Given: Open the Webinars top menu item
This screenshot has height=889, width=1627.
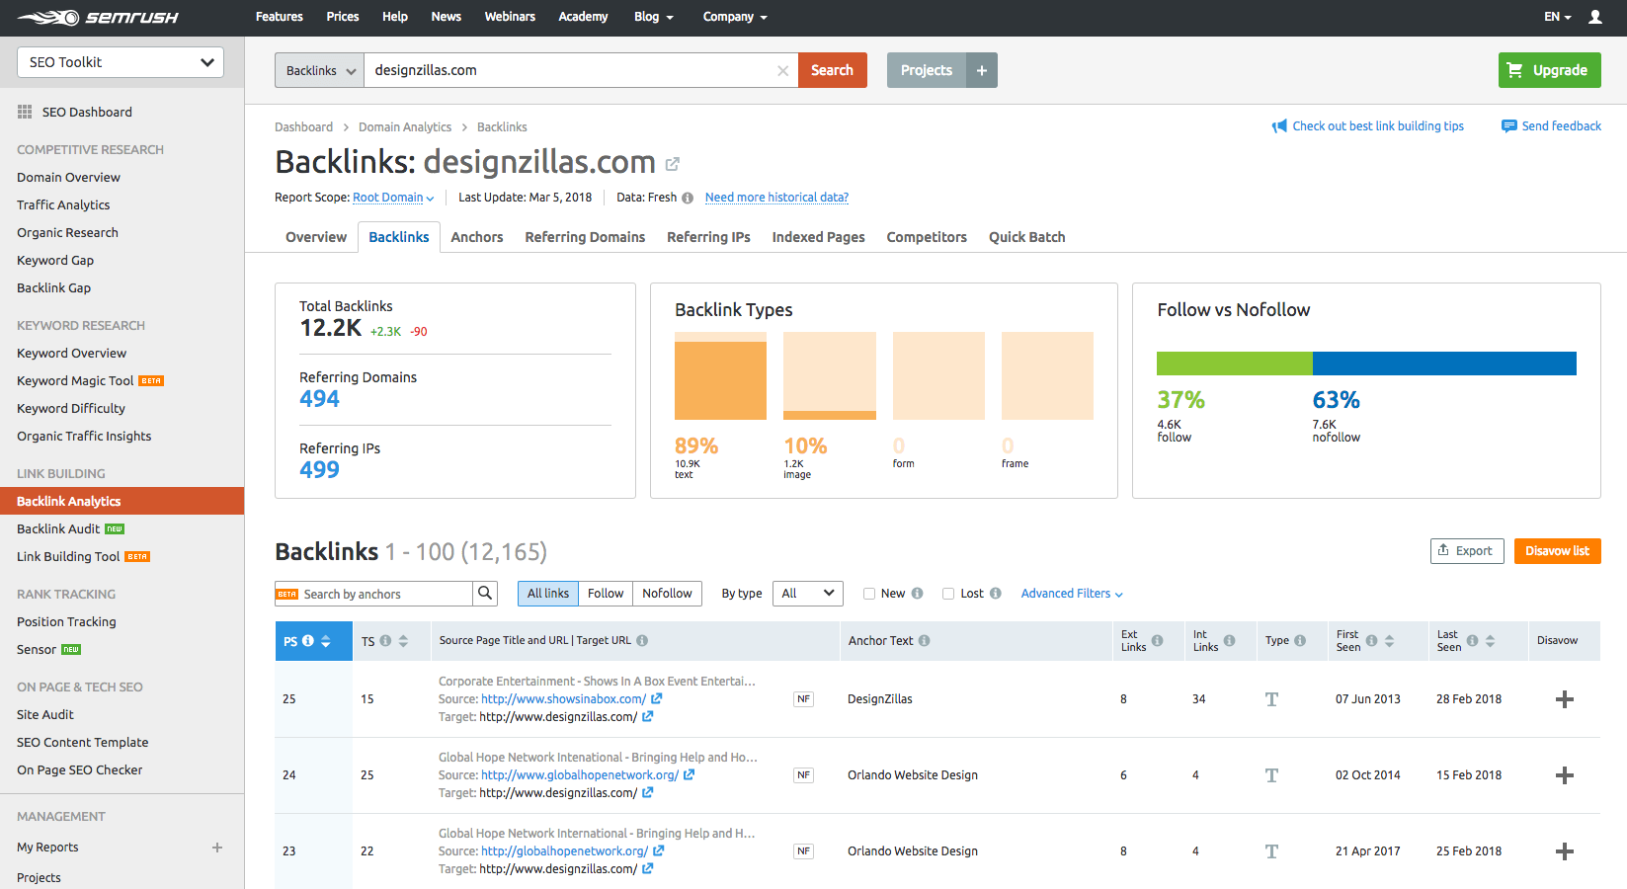Looking at the screenshot, I should point(510,17).
